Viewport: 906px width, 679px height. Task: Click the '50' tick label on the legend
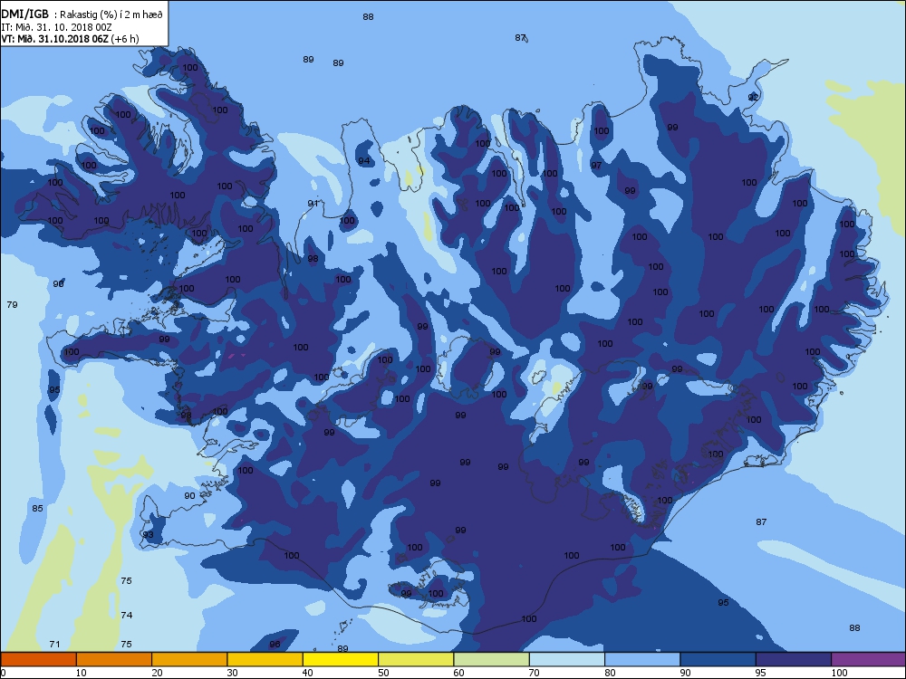(x=383, y=672)
